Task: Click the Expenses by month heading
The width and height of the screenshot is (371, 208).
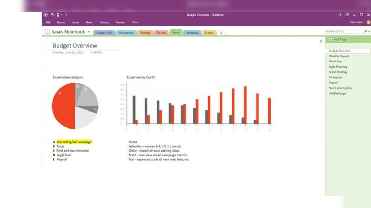Action: coord(141,77)
